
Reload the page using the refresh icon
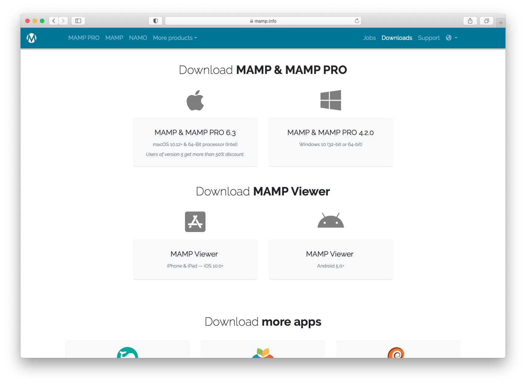tap(357, 21)
